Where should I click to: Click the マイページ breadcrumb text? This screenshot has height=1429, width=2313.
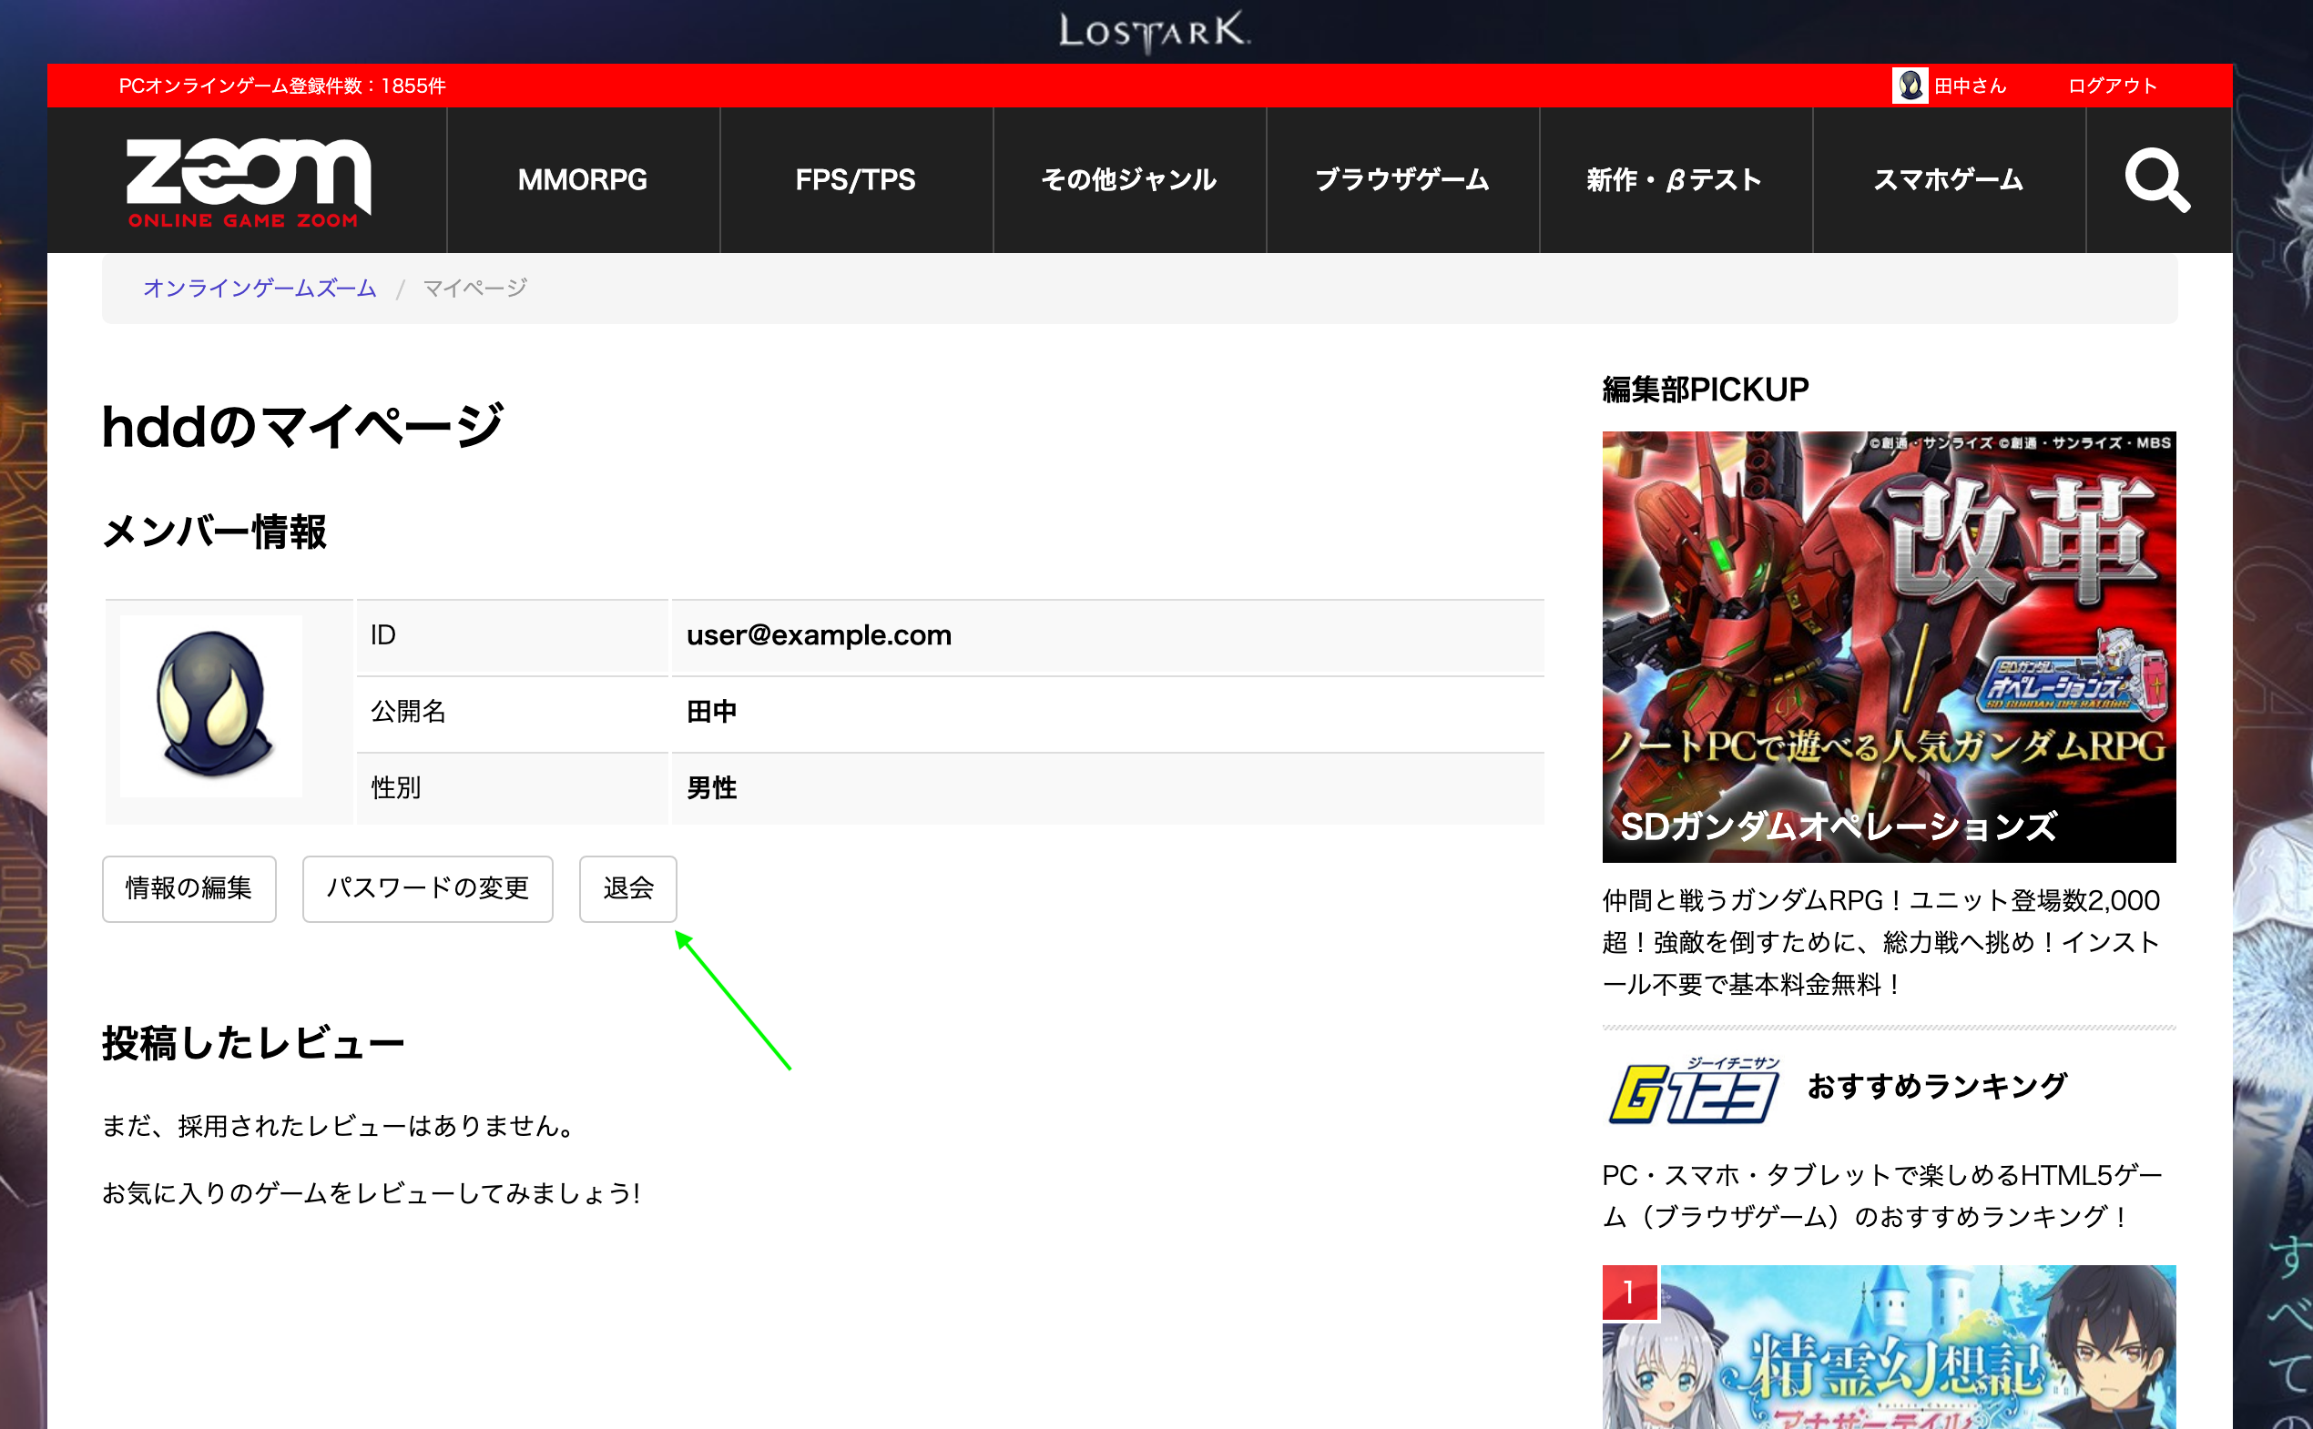[474, 289]
